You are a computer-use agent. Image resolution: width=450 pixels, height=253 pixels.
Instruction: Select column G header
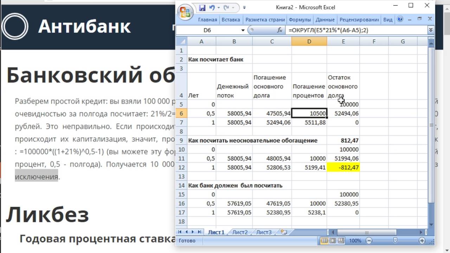point(403,41)
